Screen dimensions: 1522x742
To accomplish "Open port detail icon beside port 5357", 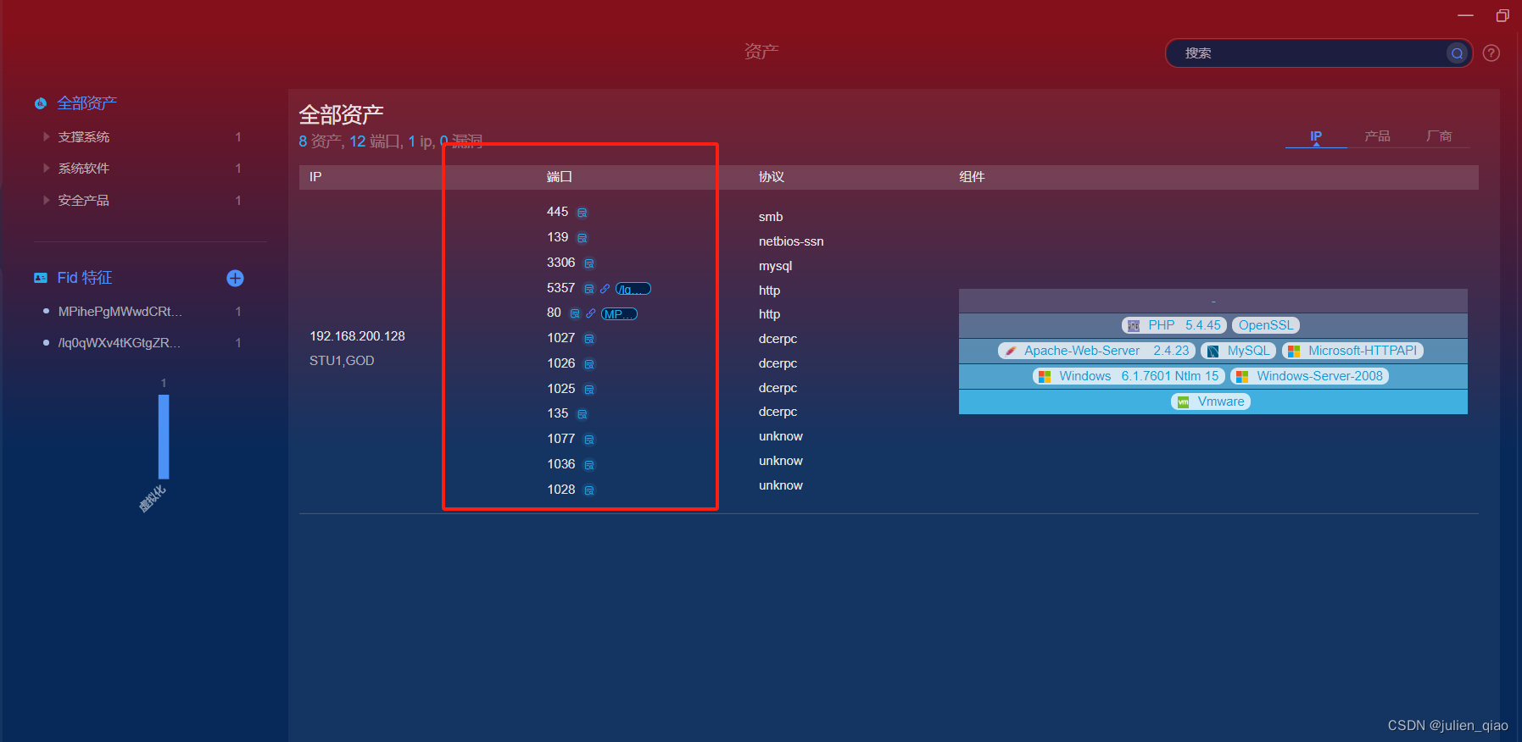I will 589,289.
